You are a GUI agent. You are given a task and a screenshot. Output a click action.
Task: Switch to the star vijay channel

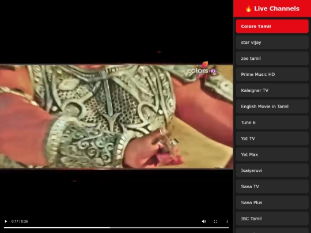tap(272, 43)
